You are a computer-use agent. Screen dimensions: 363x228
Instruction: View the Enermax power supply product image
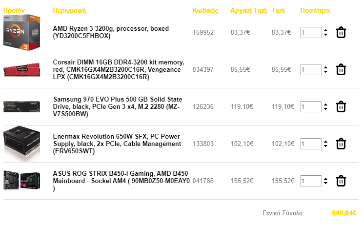click(22, 144)
